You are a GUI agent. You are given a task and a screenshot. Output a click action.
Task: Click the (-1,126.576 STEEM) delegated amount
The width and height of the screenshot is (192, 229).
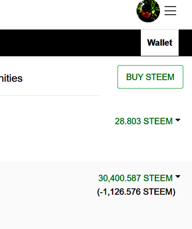coord(136,192)
